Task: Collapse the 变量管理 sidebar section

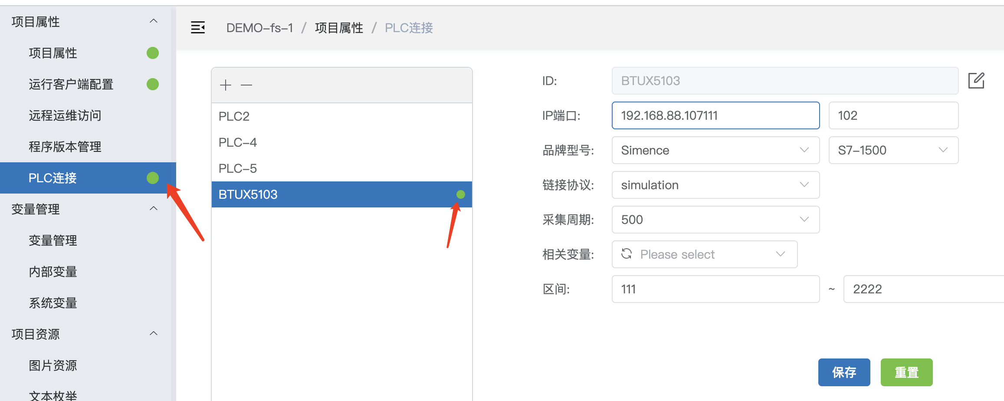Action: [153, 209]
